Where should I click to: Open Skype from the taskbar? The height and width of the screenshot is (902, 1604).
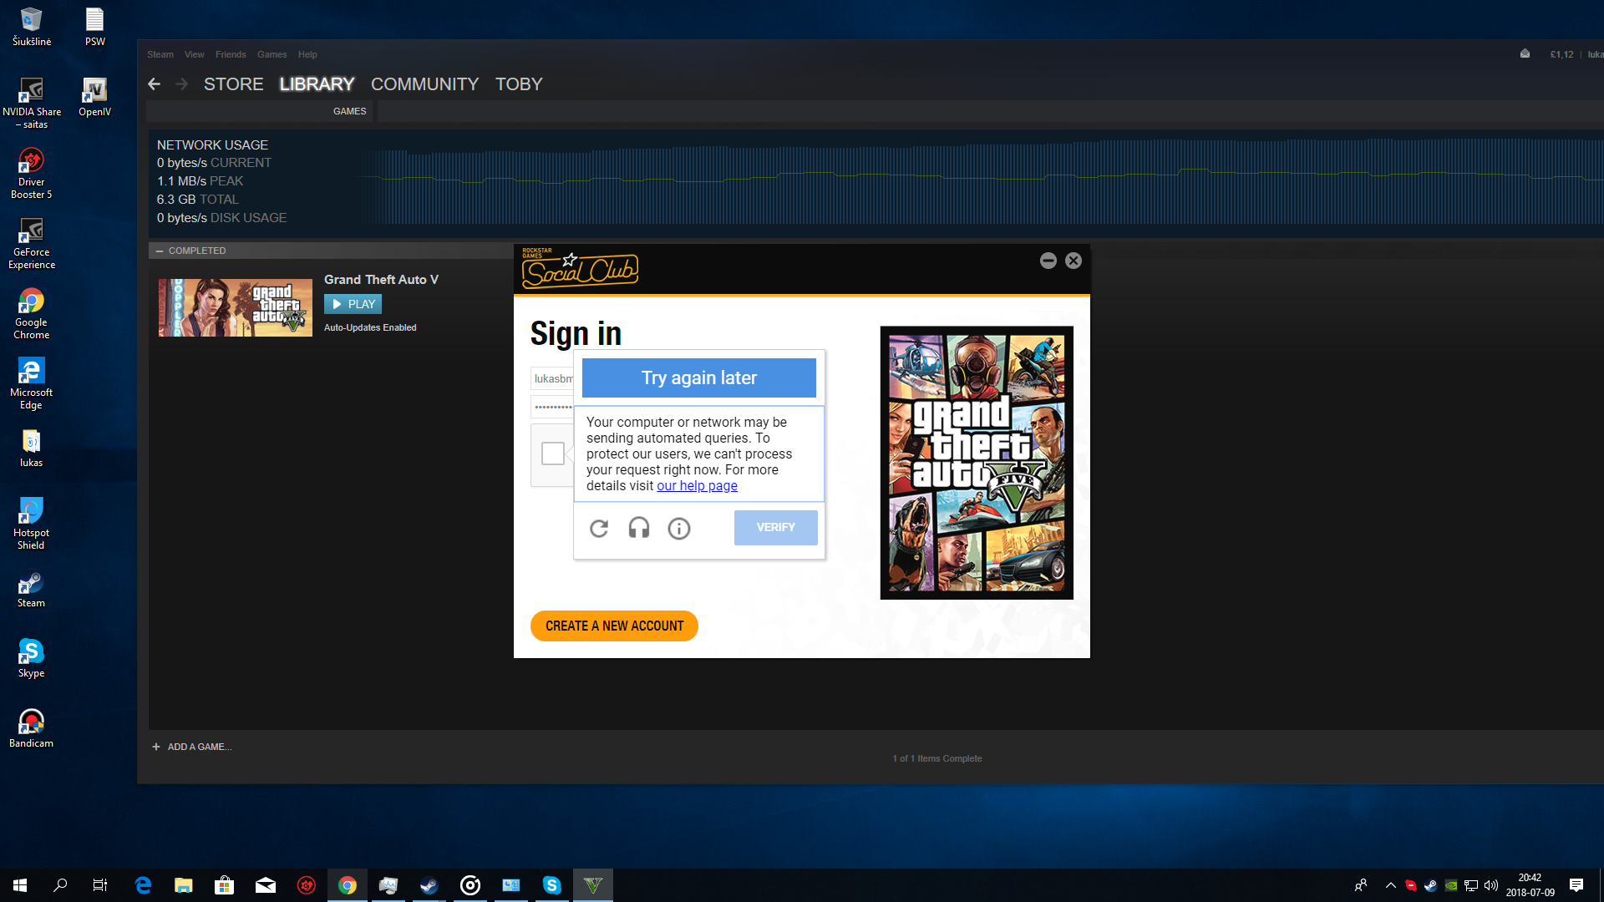click(x=552, y=885)
